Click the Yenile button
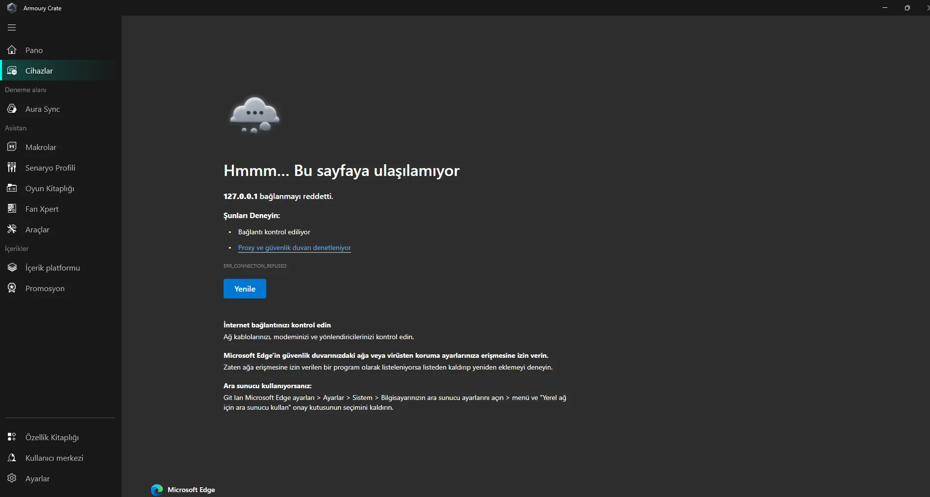The height and width of the screenshot is (497, 930). [x=244, y=289]
